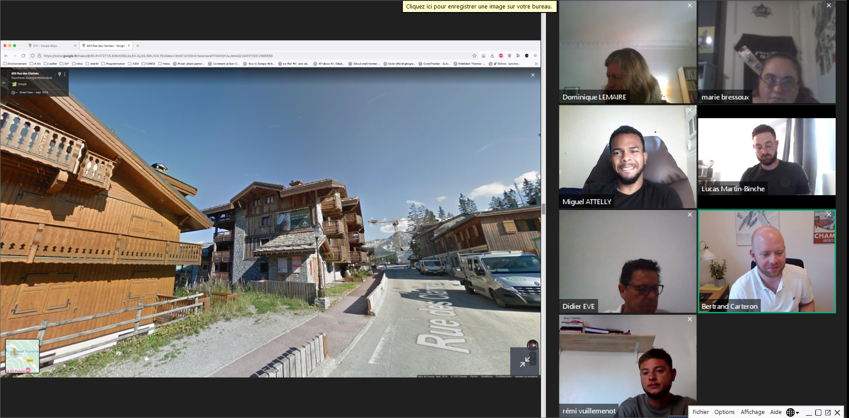The width and height of the screenshot is (849, 418).
Task: Collapse the shared screen with arrows icon
Action: click(x=525, y=362)
